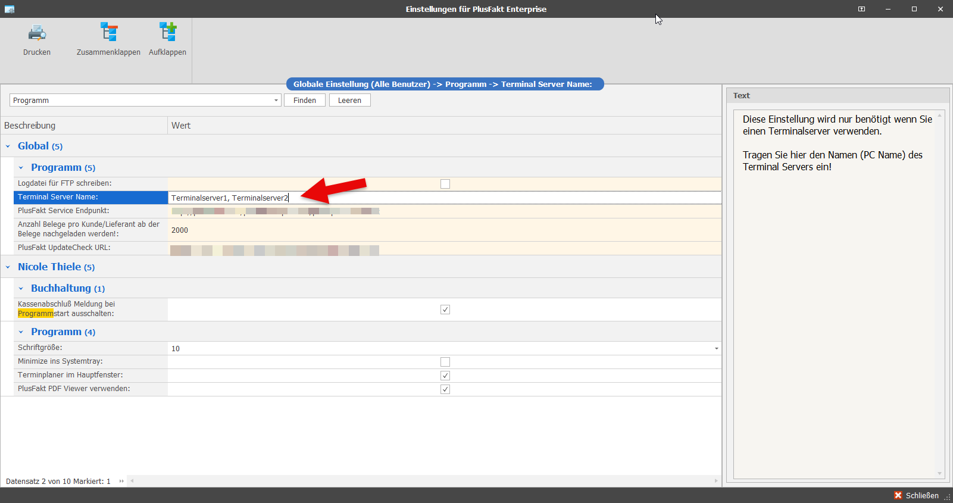953x503 pixels.
Task: Click the Zusammenklappen collapse-all icon
Action: tap(108, 32)
